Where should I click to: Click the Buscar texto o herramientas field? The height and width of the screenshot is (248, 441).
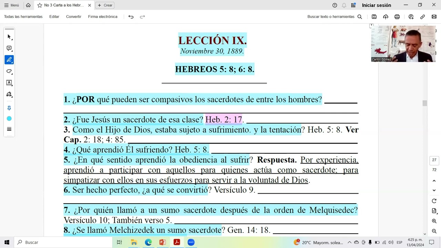coord(335,17)
